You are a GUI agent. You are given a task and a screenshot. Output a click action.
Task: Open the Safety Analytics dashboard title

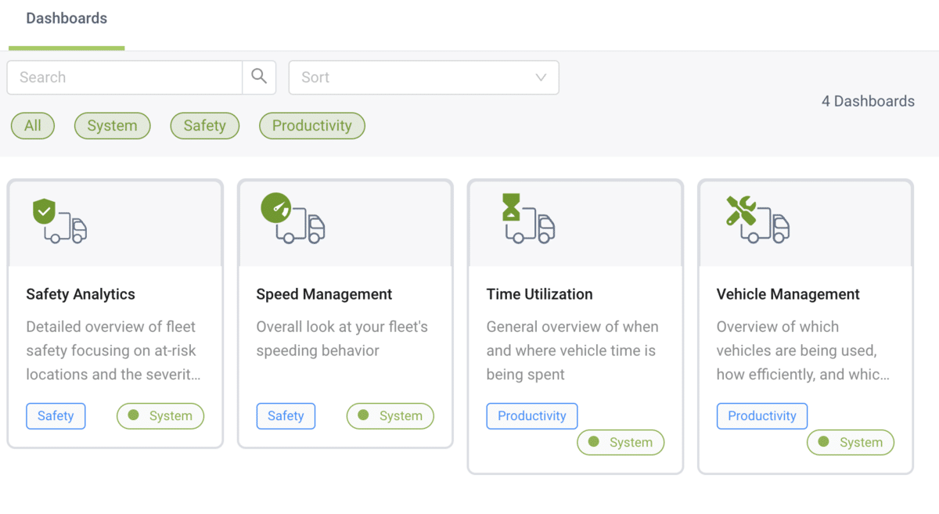coord(81,294)
